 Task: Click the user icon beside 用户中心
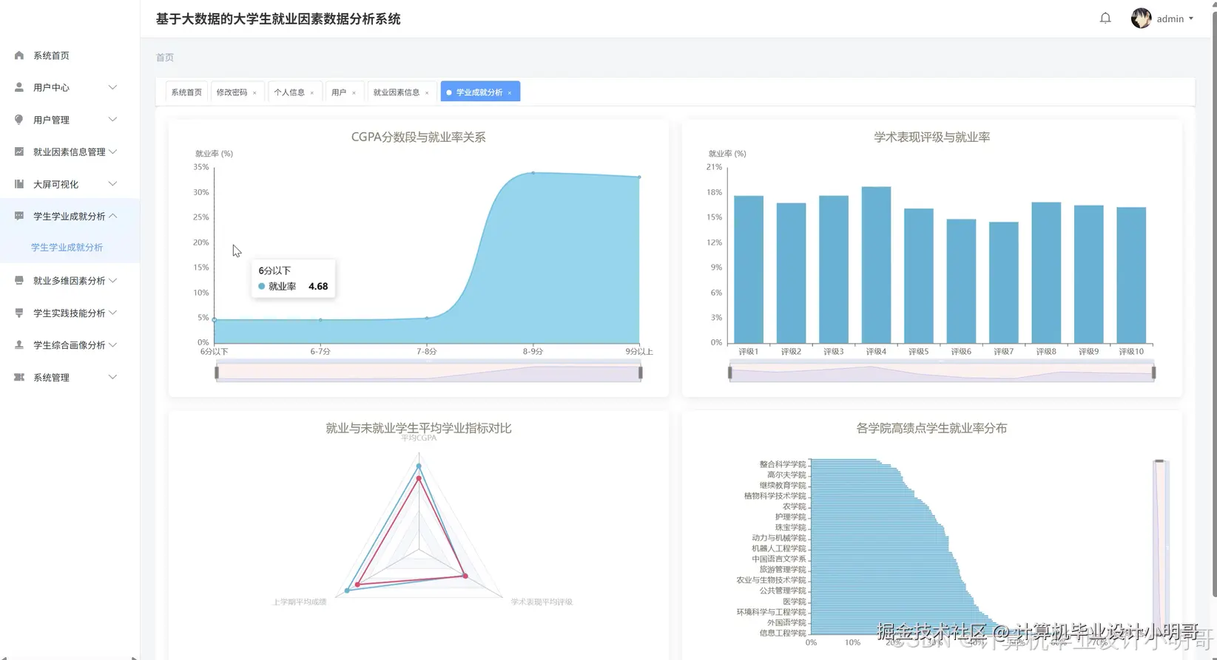click(x=19, y=87)
